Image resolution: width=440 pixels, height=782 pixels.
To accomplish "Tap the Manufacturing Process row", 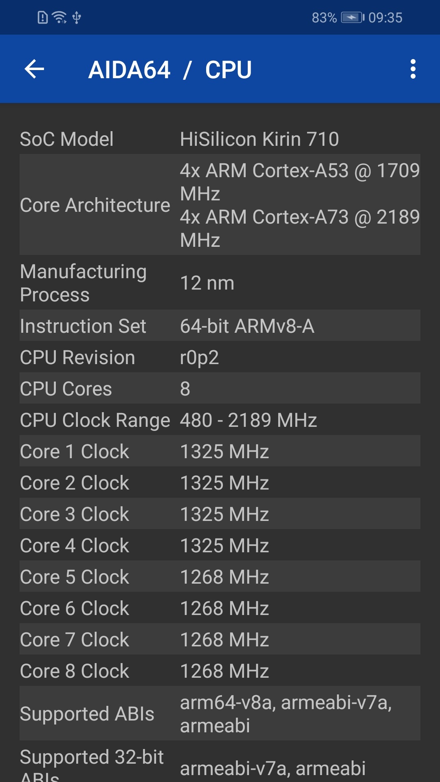I will click(x=84, y=283).
